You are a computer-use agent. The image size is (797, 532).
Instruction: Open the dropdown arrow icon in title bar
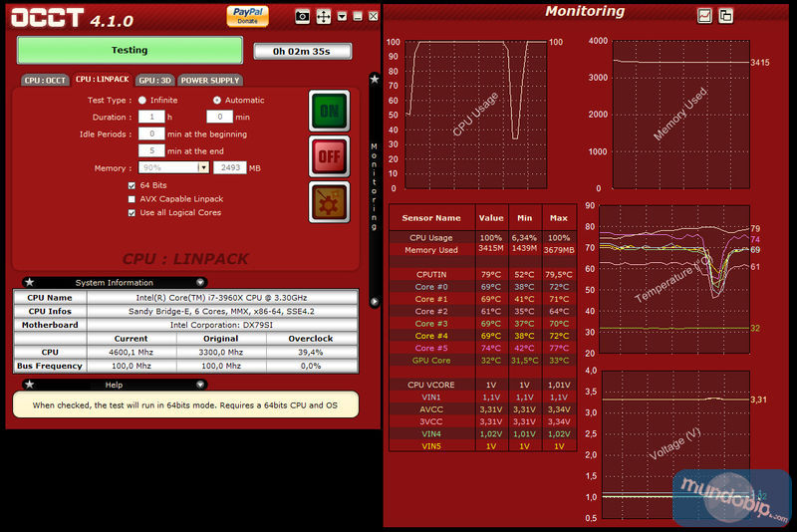342,16
